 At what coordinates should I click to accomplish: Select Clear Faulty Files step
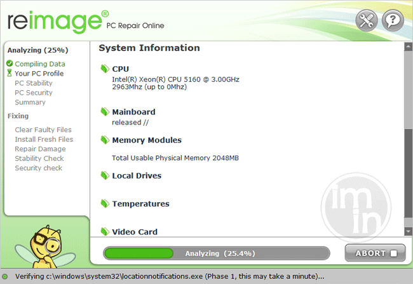(x=43, y=130)
